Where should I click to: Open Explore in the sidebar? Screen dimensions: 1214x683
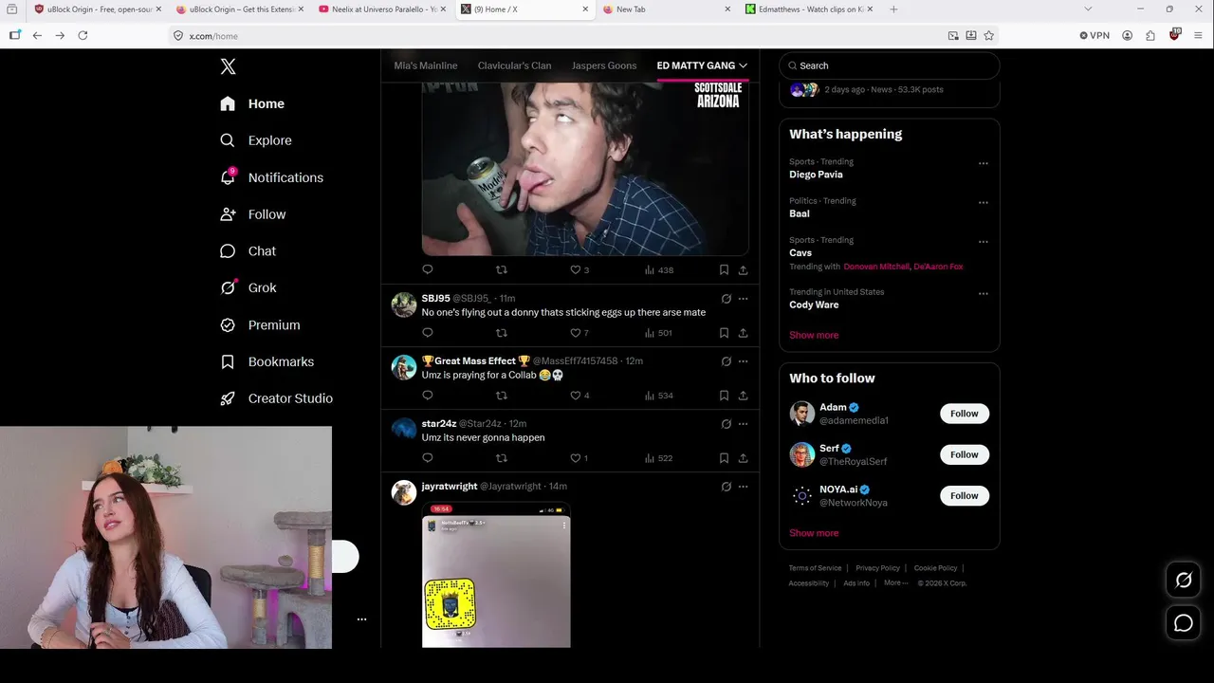[x=256, y=140]
